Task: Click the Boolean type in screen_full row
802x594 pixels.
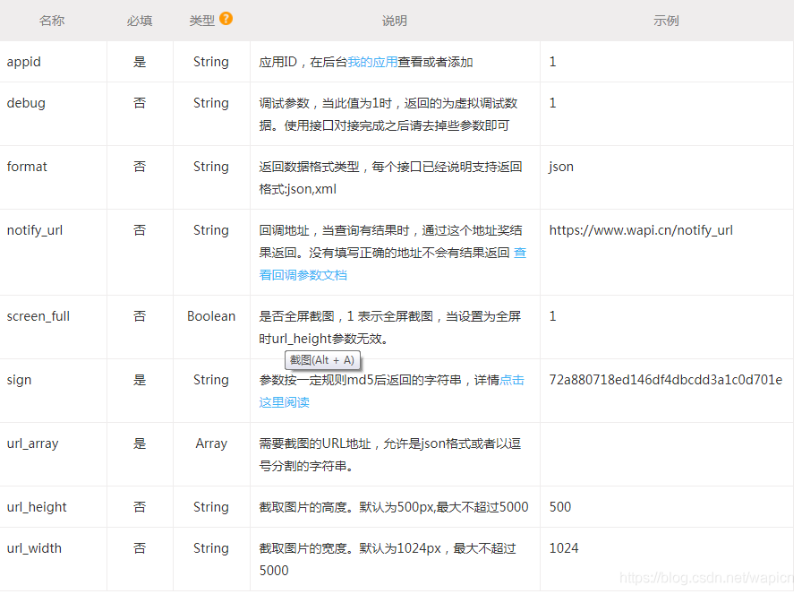Action: (211, 316)
